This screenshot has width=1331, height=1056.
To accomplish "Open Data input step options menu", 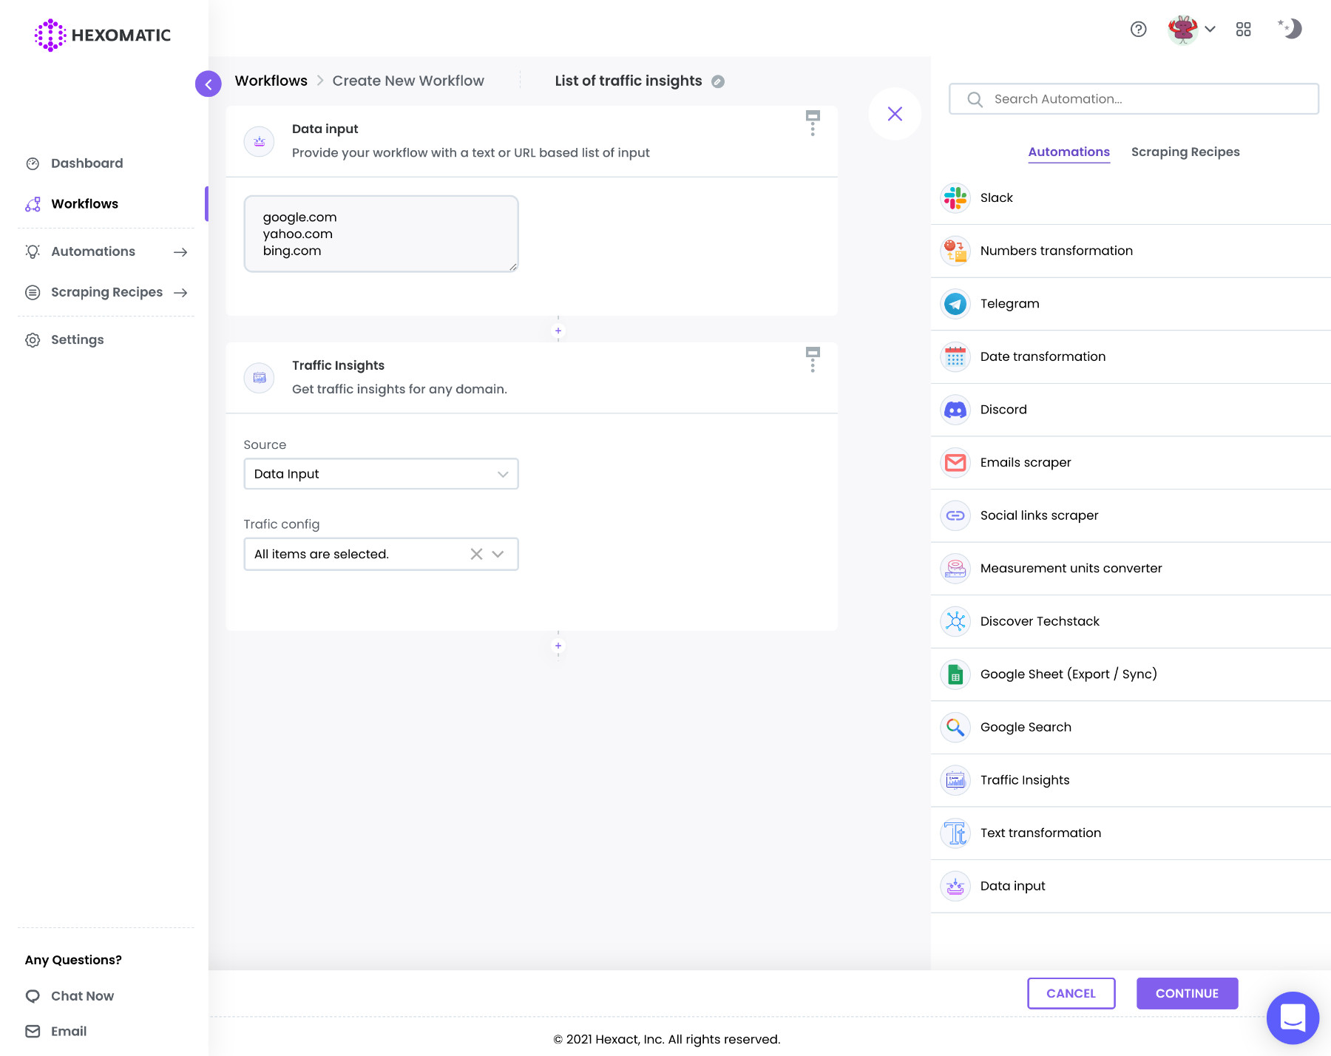I will pyautogui.click(x=813, y=123).
